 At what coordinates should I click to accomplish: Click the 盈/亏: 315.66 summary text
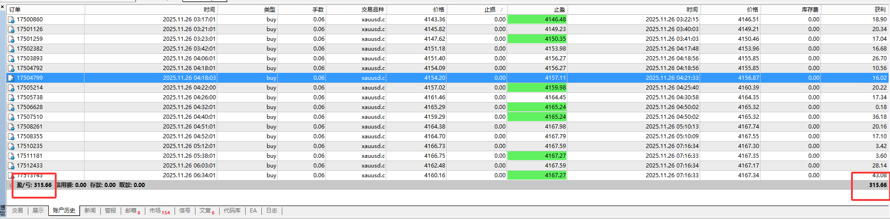34,185
